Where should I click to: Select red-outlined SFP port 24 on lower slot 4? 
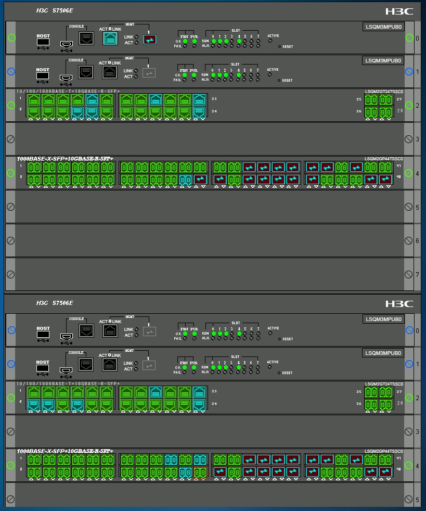click(200, 472)
